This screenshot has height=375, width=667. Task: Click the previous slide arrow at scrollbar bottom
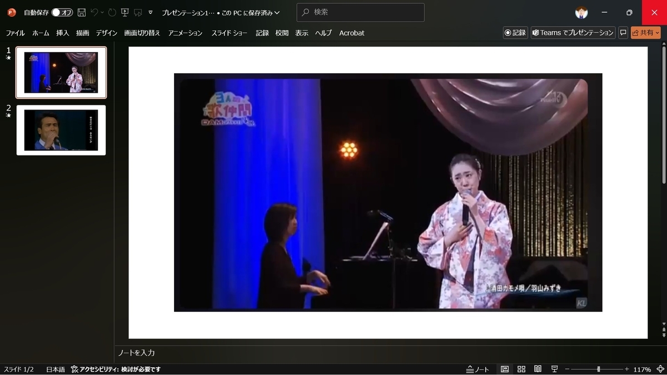[664, 329]
